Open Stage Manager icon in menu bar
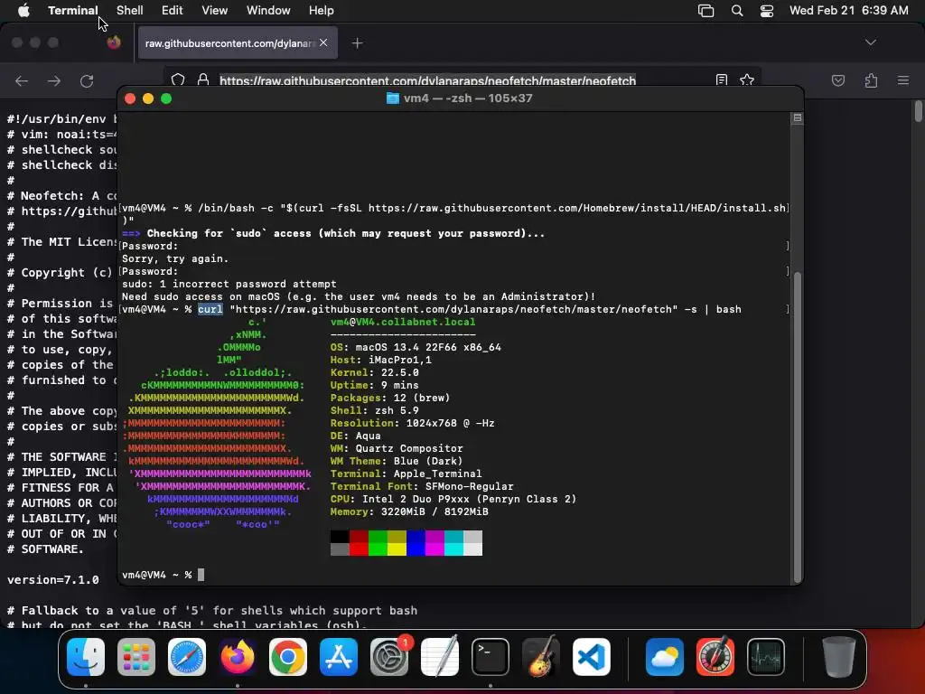The height and width of the screenshot is (694, 925). 705,10
